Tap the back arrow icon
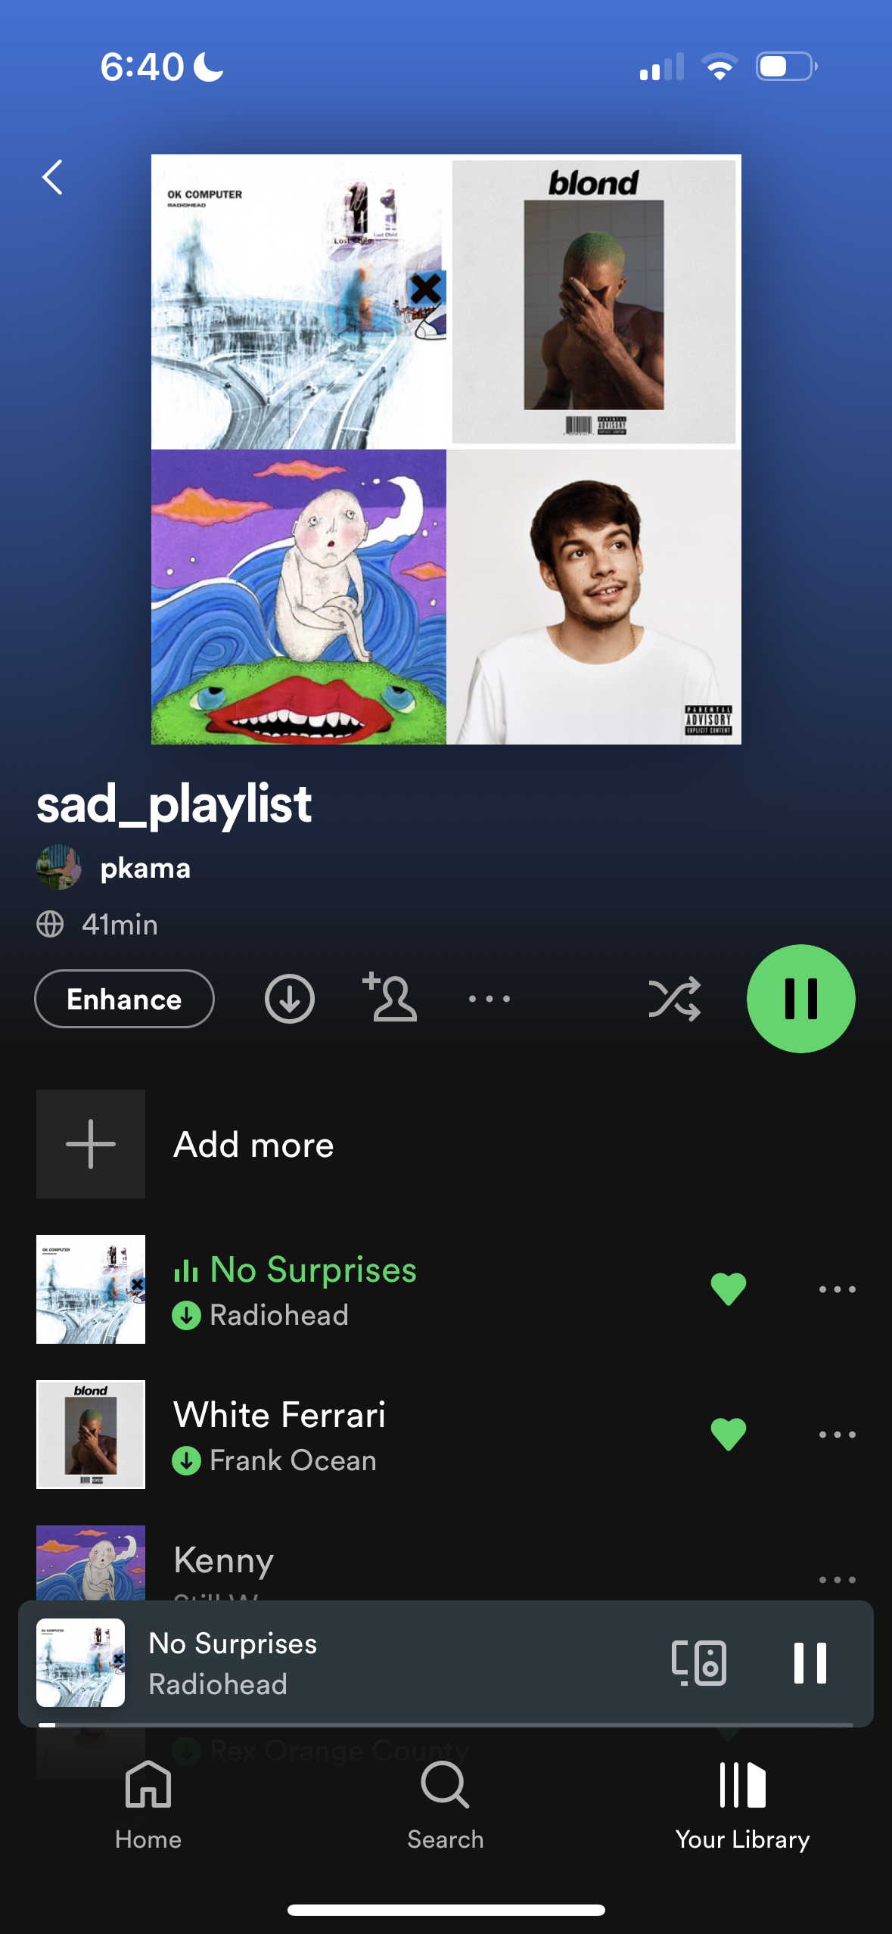The height and width of the screenshot is (1934, 892). [52, 178]
